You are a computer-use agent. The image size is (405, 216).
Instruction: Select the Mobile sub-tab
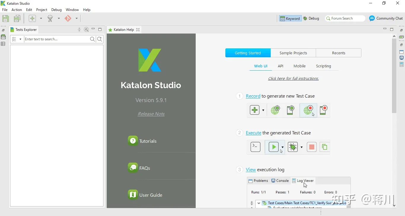pyautogui.click(x=299, y=66)
